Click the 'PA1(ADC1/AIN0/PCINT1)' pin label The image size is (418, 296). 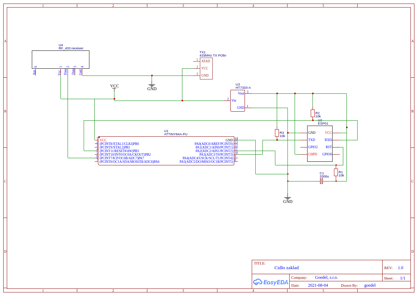pos(214,147)
